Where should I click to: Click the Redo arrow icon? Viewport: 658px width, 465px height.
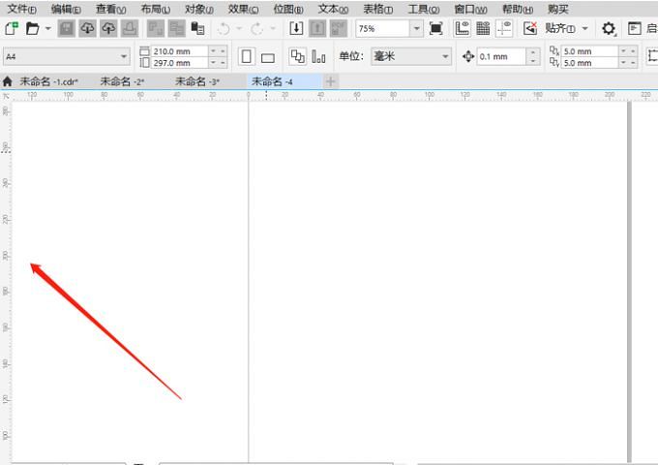[x=256, y=28]
